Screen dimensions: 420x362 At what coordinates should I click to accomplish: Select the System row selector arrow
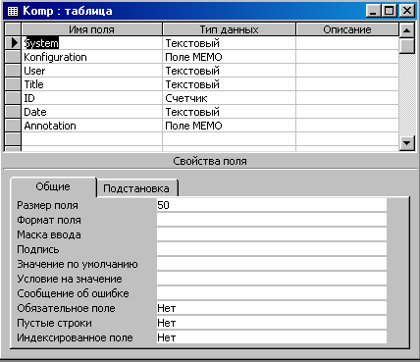pyautogui.click(x=13, y=43)
